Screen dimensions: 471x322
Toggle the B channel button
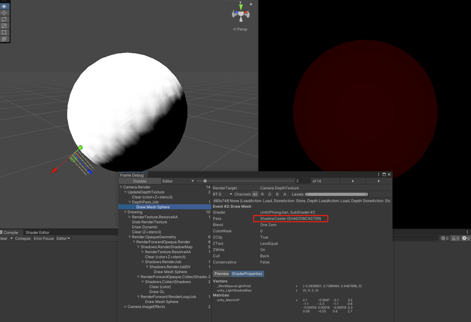(x=277, y=194)
